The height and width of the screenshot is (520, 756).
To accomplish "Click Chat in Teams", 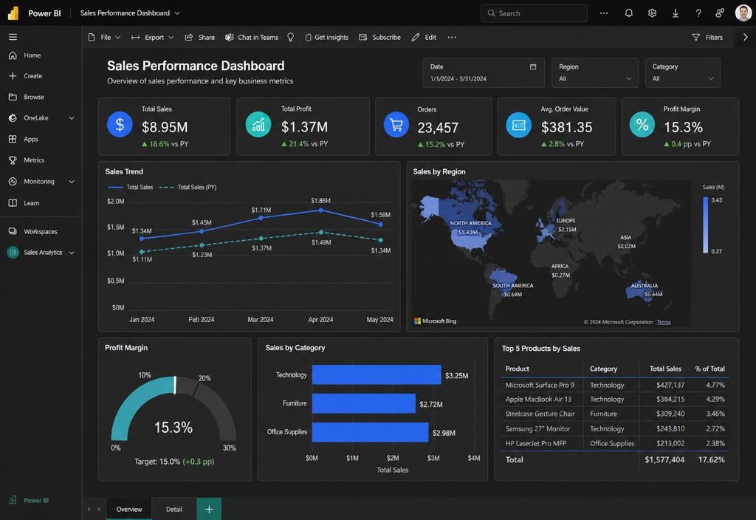I will point(252,37).
